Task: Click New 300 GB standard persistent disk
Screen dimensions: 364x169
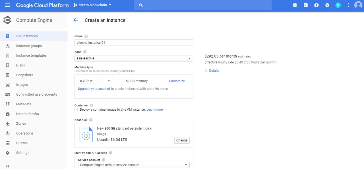Action: [124, 129]
